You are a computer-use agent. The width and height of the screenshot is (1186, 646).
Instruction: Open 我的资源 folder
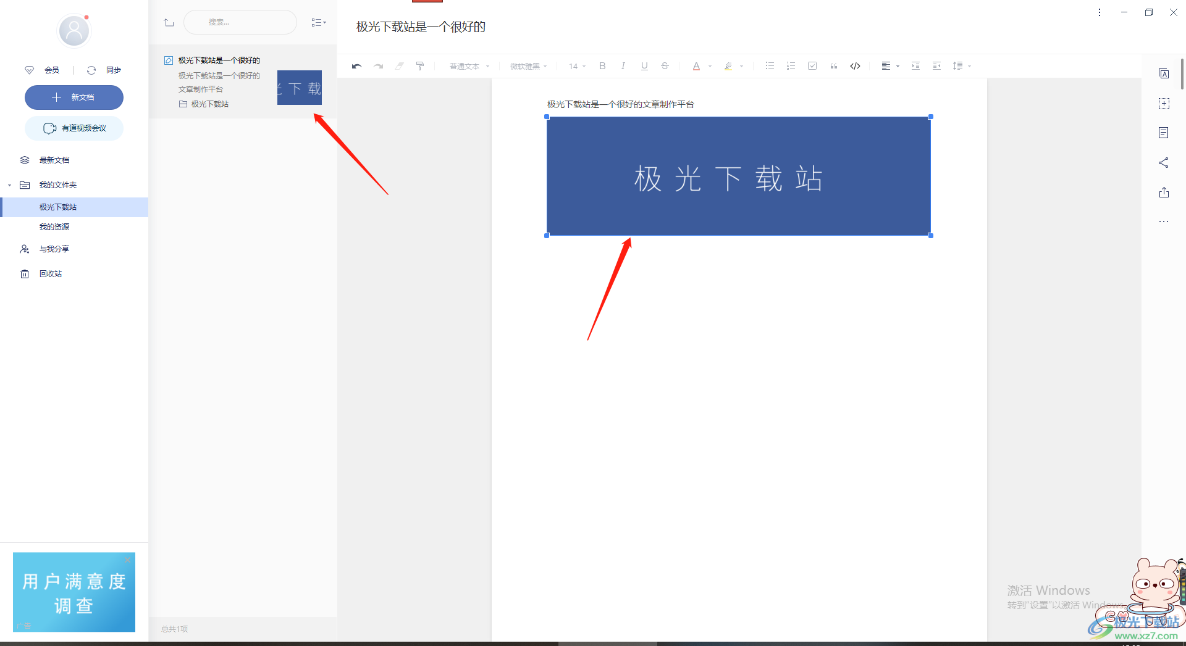pyautogui.click(x=54, y=227)
